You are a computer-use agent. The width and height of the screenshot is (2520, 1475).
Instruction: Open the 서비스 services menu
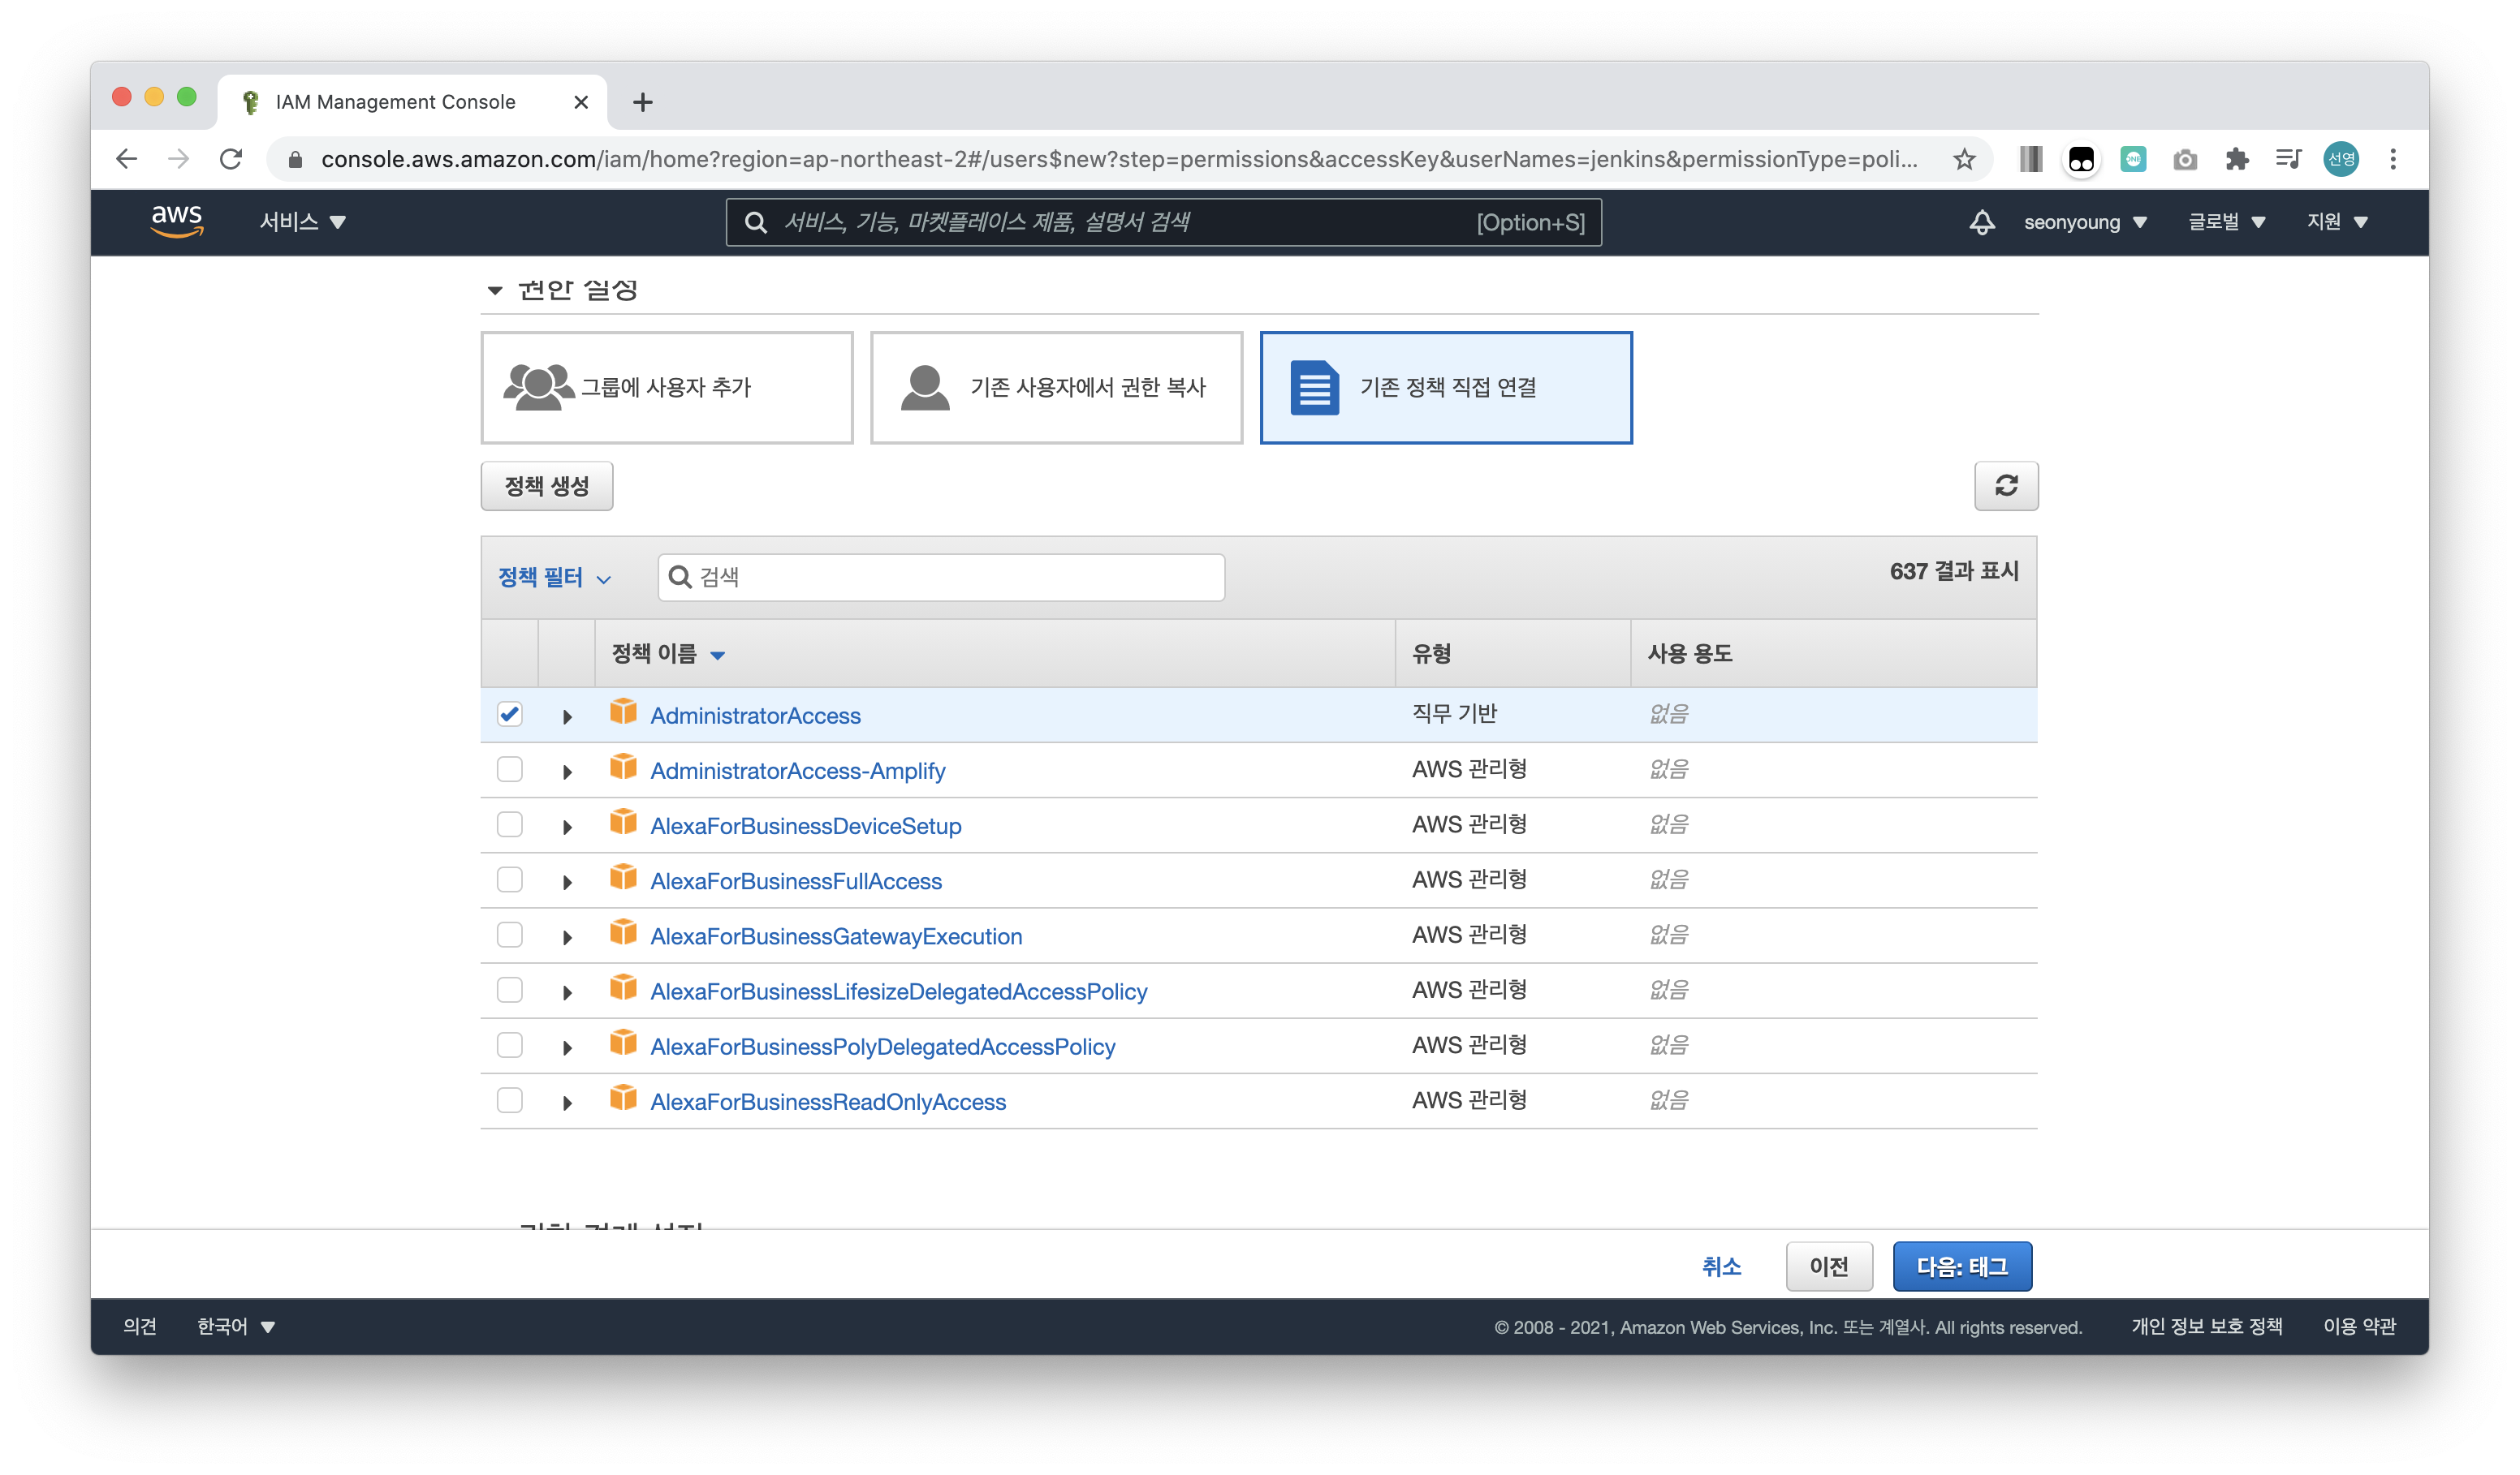(x=302, y=221)
